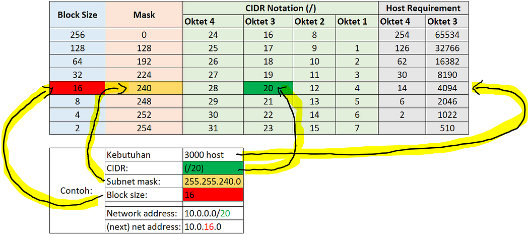Select host requirement cell 4094
The image size is (529, 234).
click(x=447, y=88)
